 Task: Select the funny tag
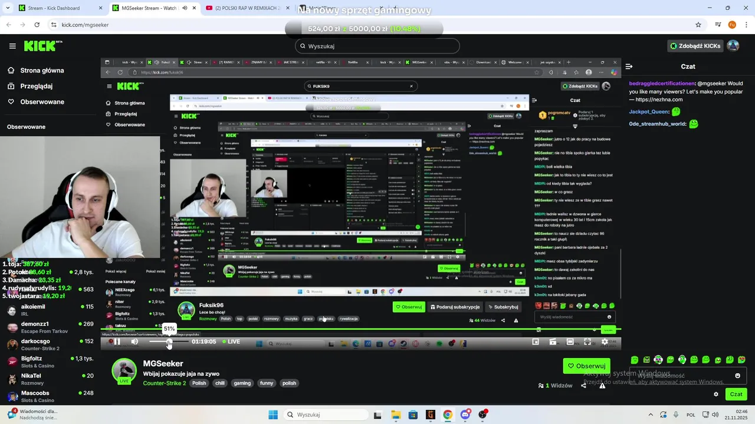click(267, 383)
